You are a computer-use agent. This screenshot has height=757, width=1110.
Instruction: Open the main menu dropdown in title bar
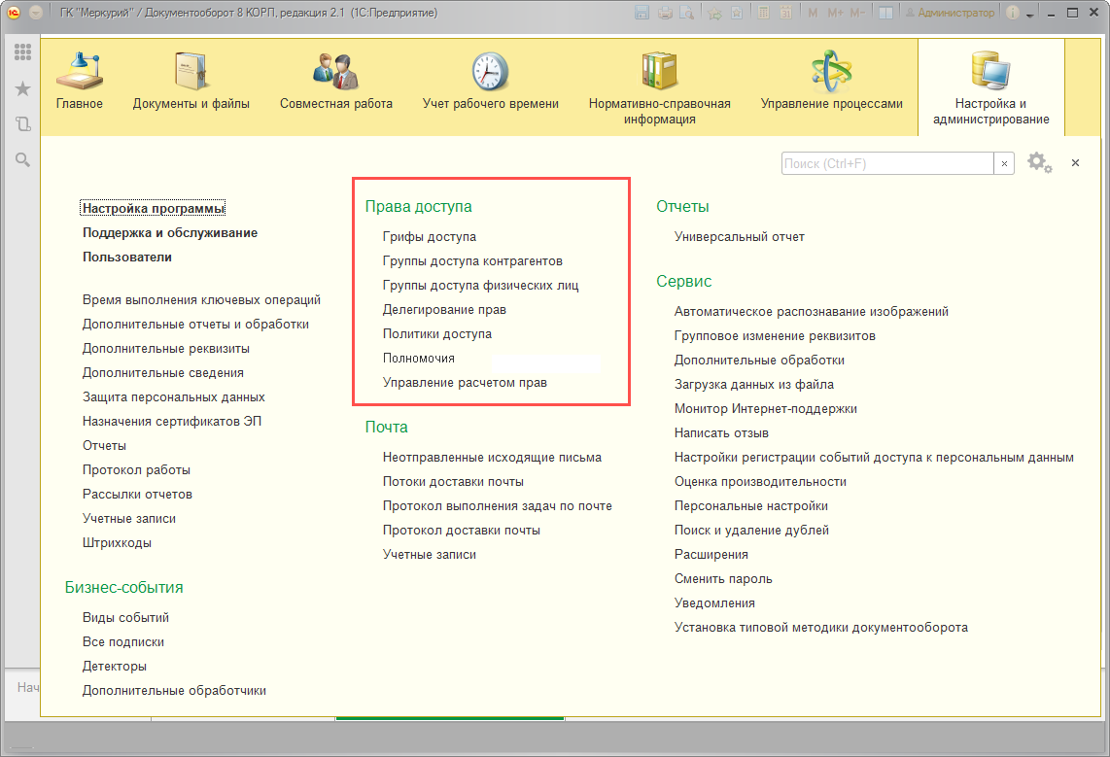(x=36, y=14)
